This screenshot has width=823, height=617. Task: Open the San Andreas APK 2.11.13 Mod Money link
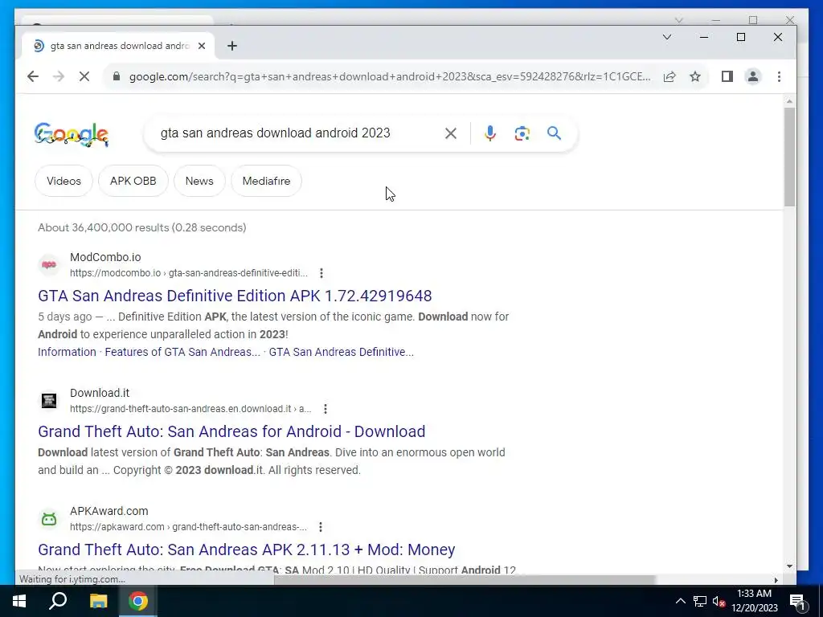coord(246,550)
